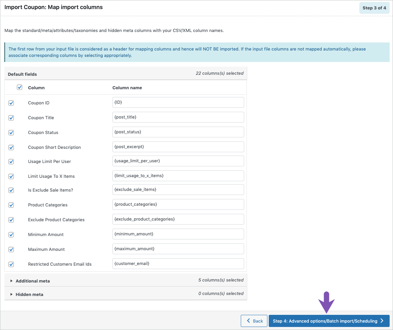Toggle the select-all checkbox in table header
Image resolution: width=393 pixels, height=330 pixels.
(20, 87)
